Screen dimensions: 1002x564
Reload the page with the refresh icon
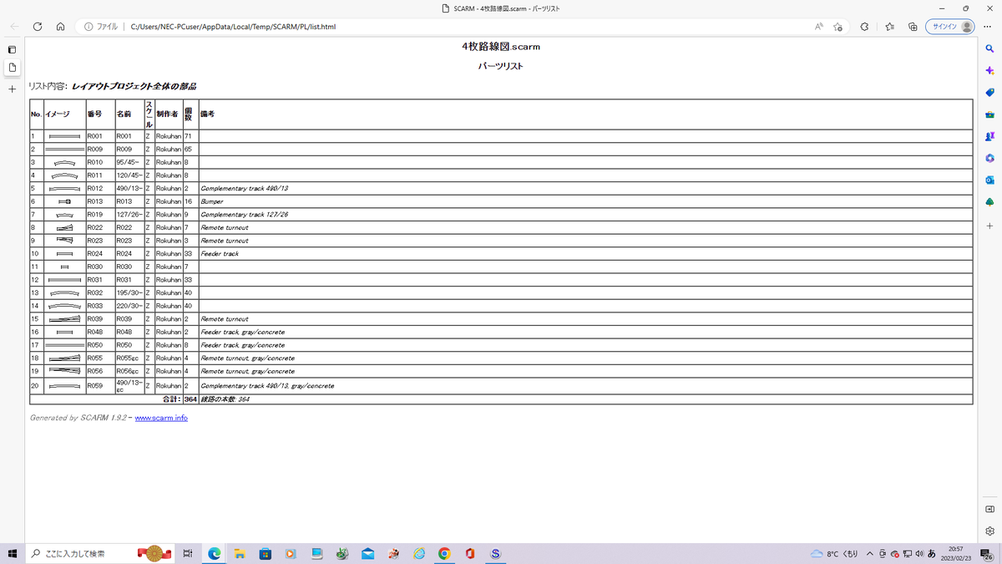38,27
